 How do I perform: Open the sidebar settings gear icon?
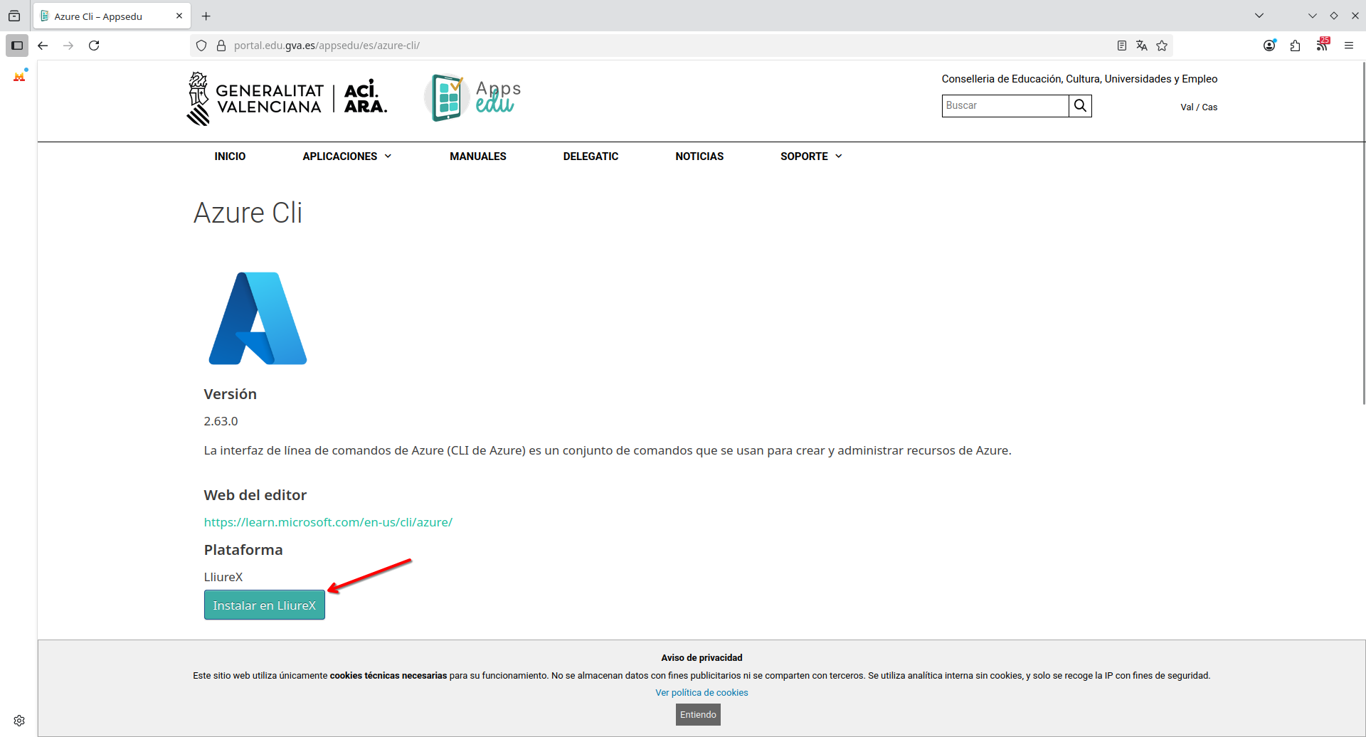tap(19, 721)
